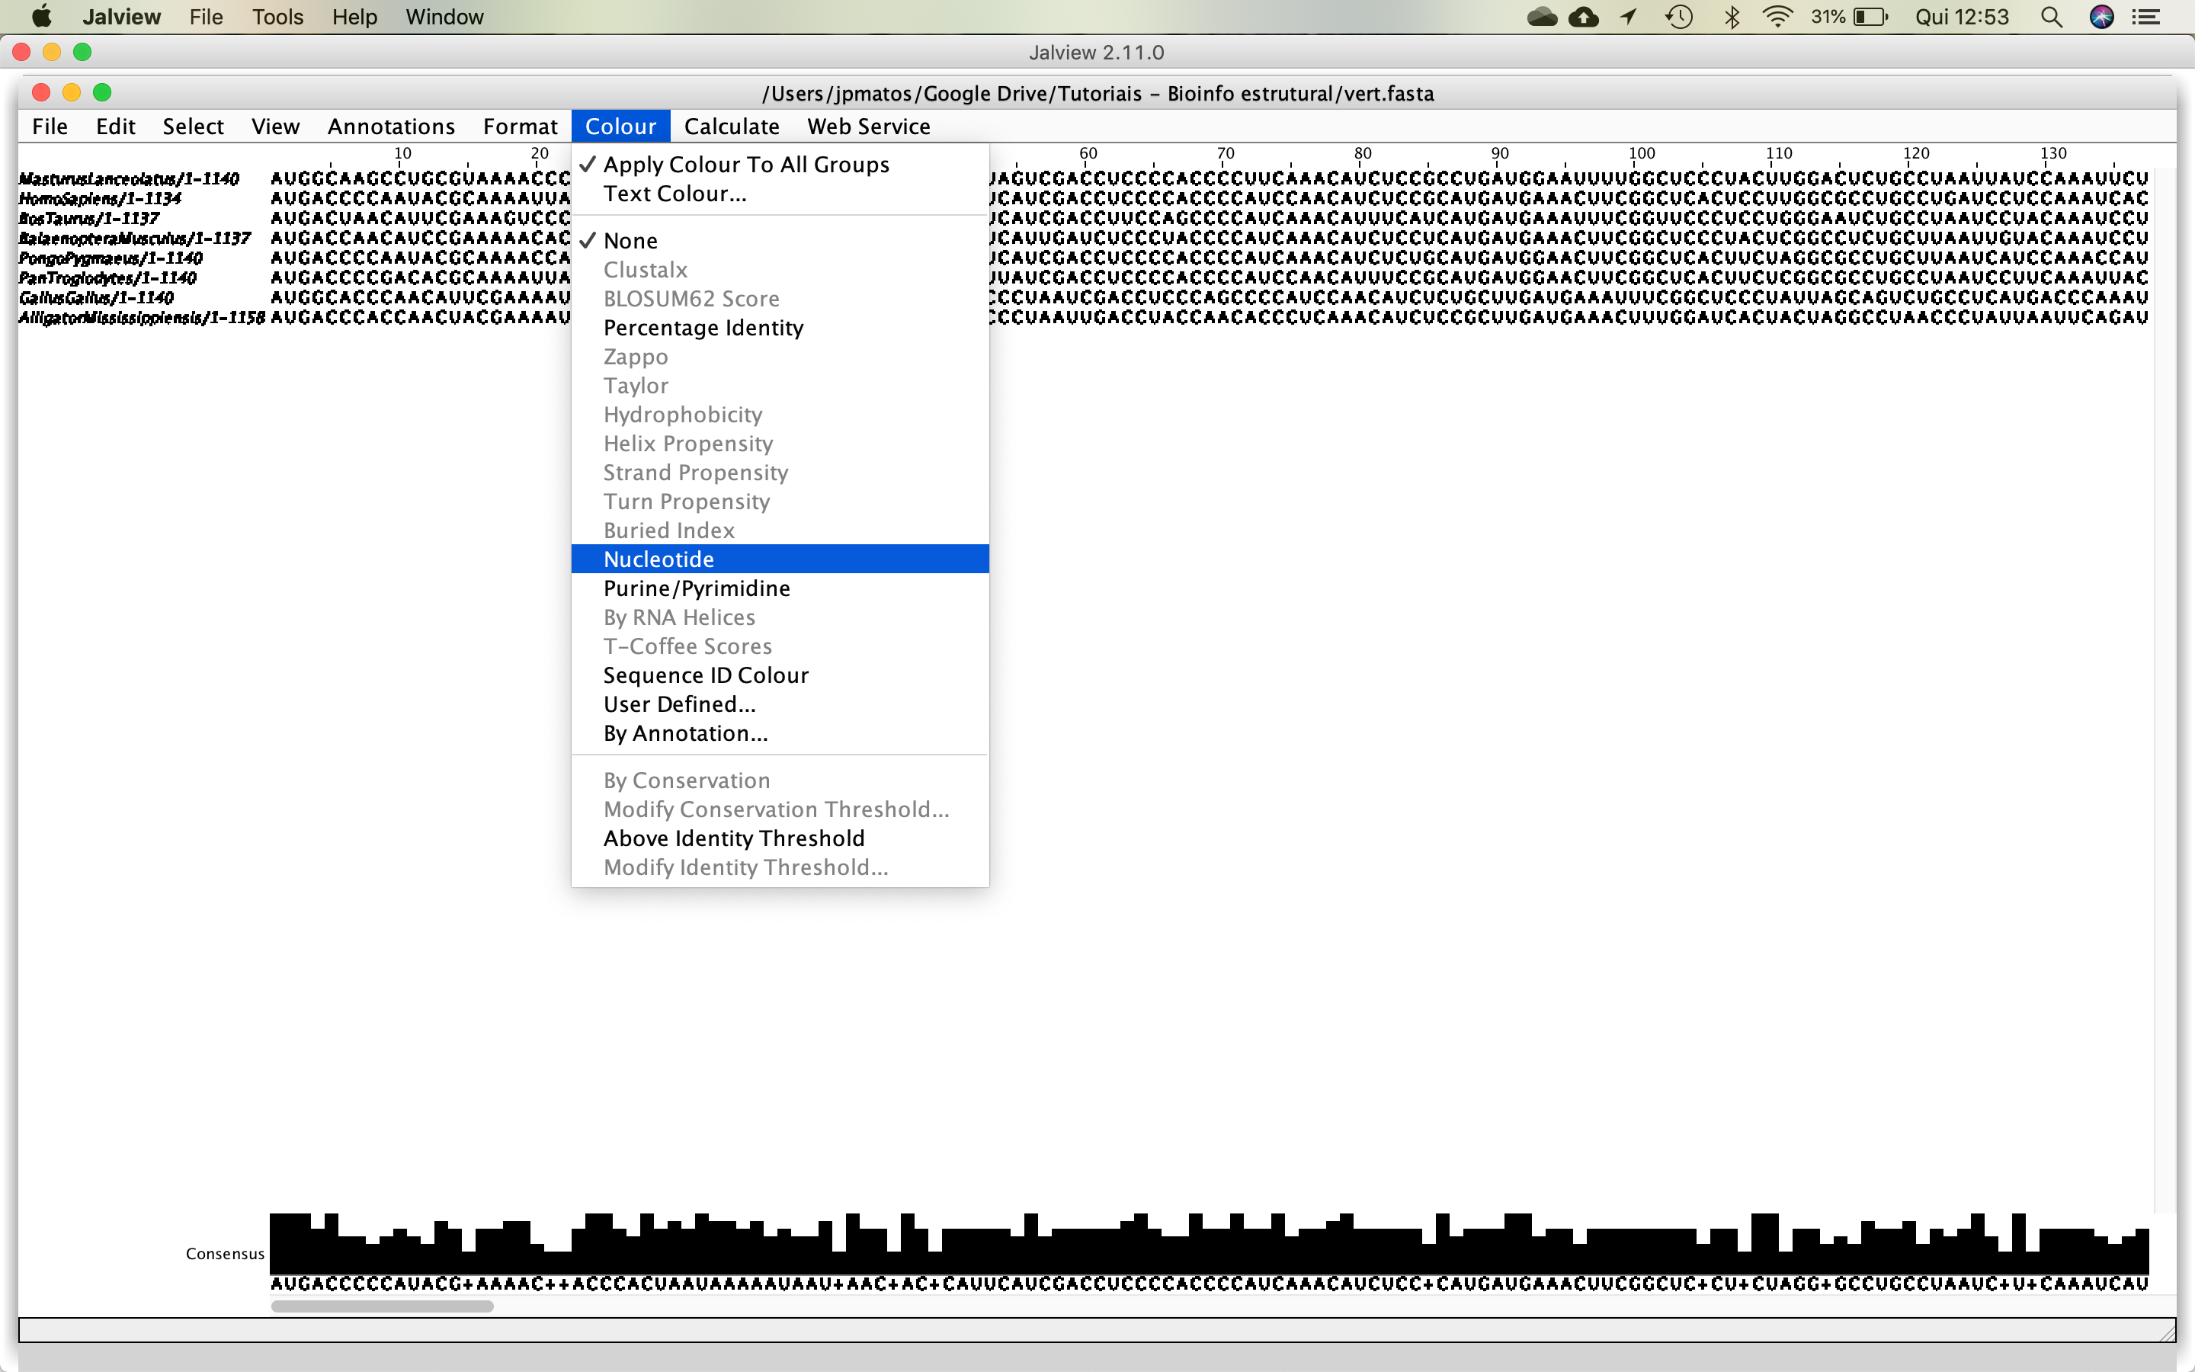Open the Siri icon in menu bar

coord(2100,16)
